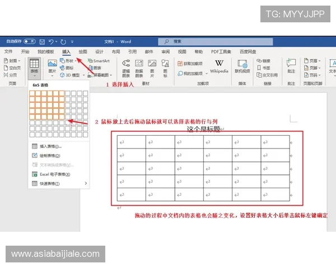
Task: Open the 百度网盘 tab
Action: 248,51
